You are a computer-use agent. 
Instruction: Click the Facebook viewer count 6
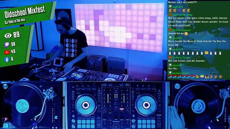coord(12,59)
